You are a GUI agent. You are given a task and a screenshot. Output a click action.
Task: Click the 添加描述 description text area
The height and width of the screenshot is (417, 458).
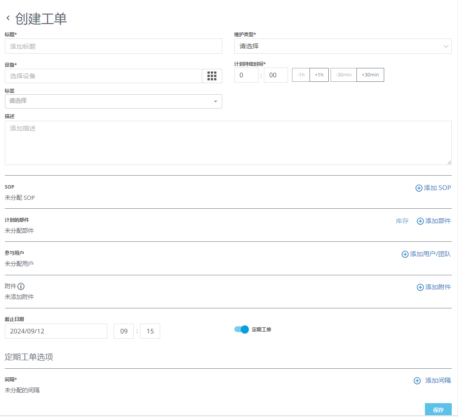pos(228,143)
